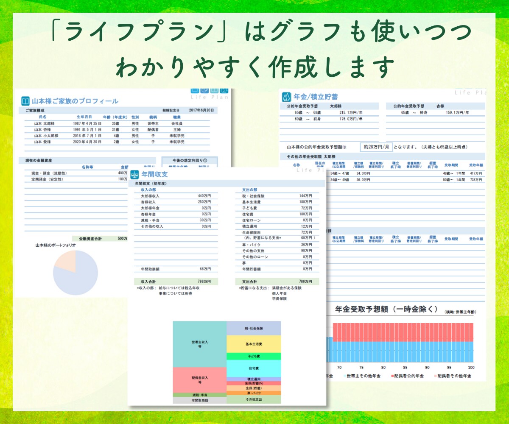This screenshot has width=509, height=424.
Task: Click the 金融資産合計 total label
Action: tap(89, 239)
